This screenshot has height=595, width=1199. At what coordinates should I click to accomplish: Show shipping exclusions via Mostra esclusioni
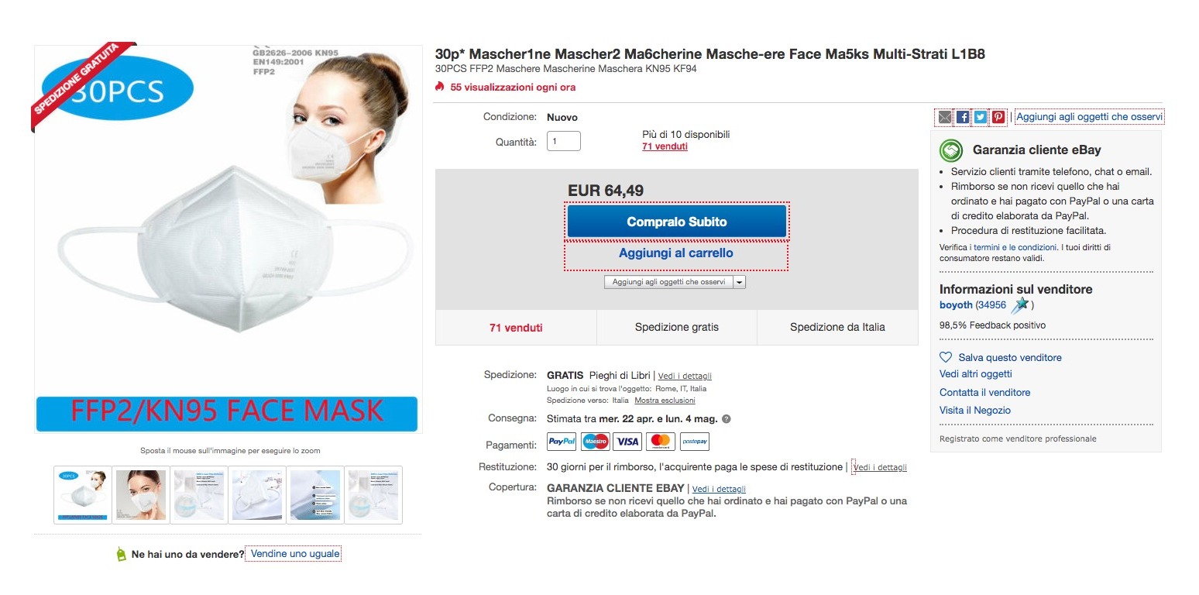coord(665,401)
